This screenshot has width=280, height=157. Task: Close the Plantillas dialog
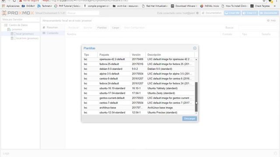pyautogui.click(x=195, y=48)
